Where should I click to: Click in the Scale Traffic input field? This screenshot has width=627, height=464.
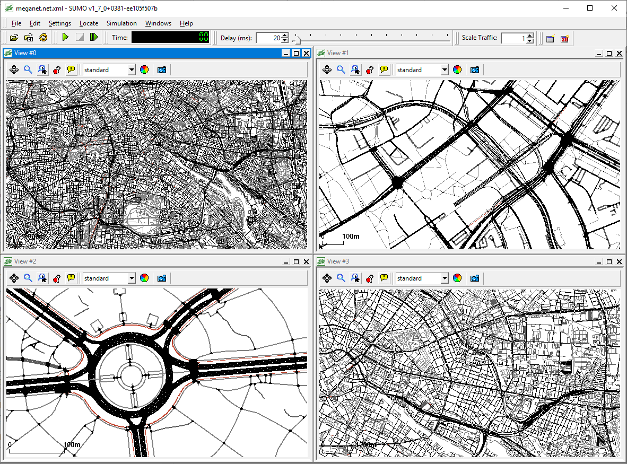click(513, 38)
